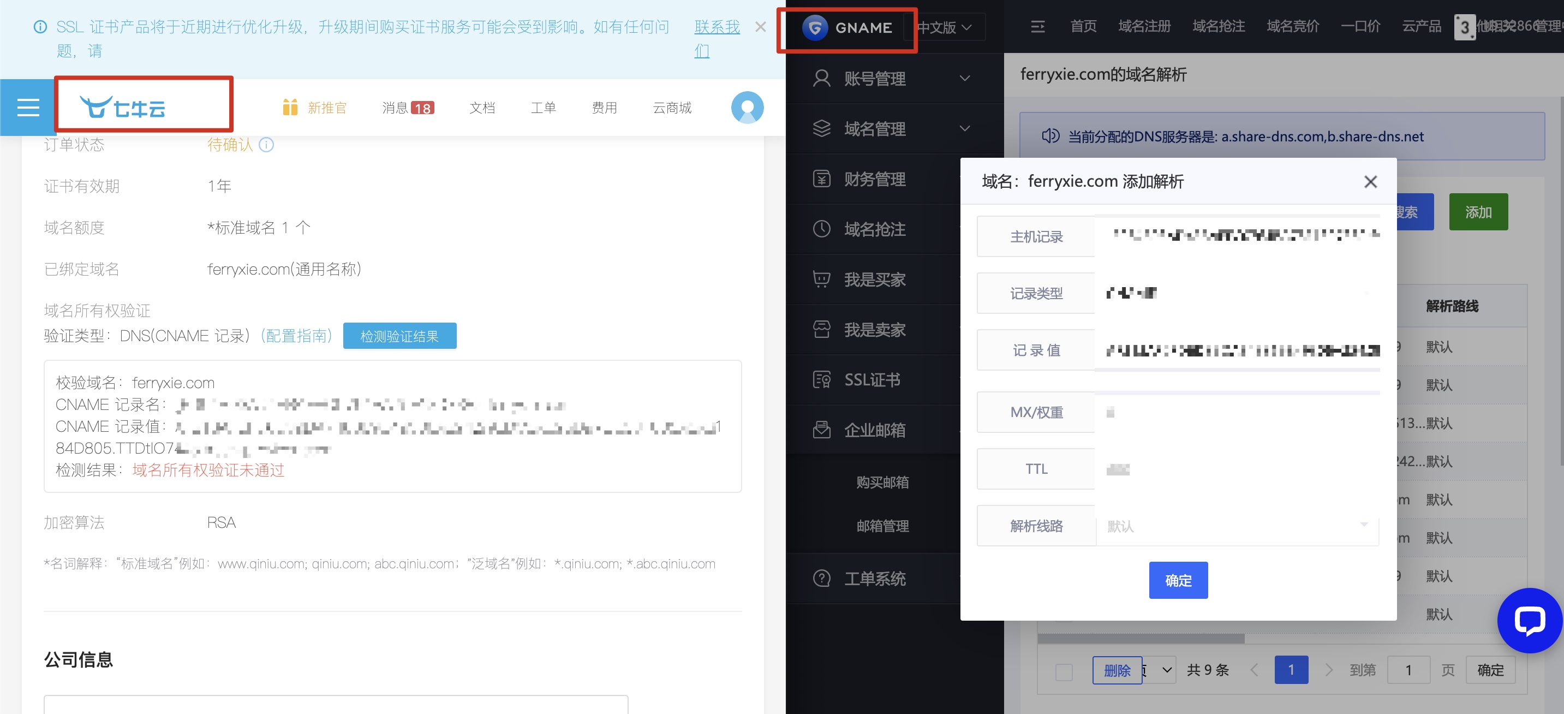Click the user avatar icon

tap(747, 108)
